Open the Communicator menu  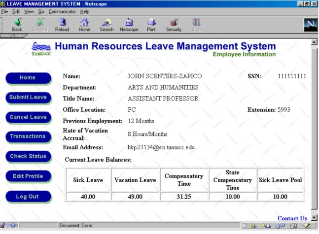pos(62,12)
